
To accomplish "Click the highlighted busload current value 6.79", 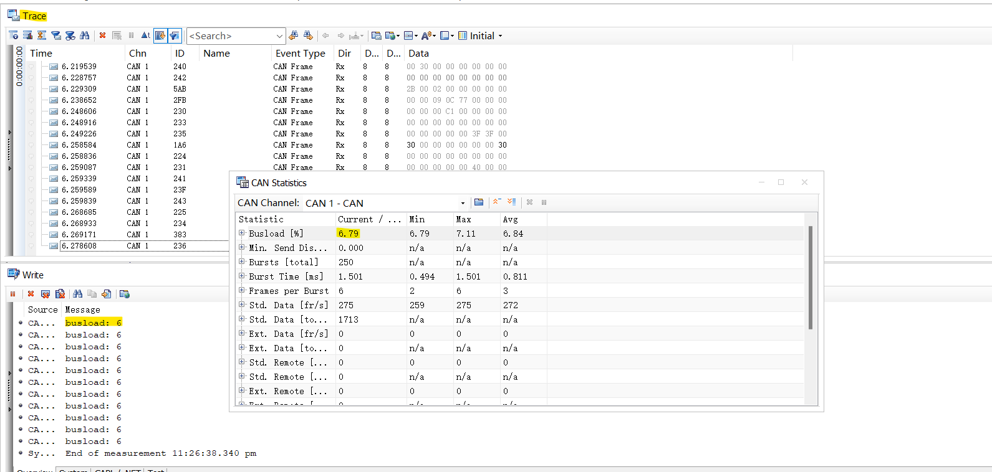I will [x=349, y=234].
